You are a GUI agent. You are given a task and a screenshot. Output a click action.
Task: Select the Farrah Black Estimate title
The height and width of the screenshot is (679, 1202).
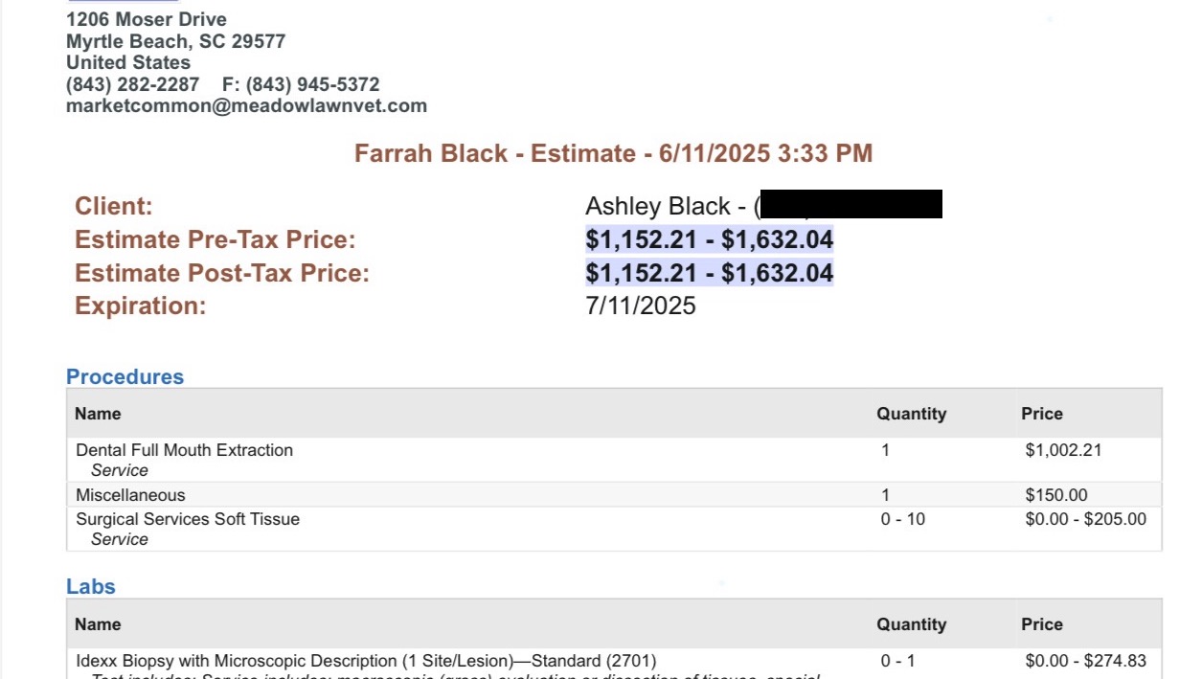[613, 153]
